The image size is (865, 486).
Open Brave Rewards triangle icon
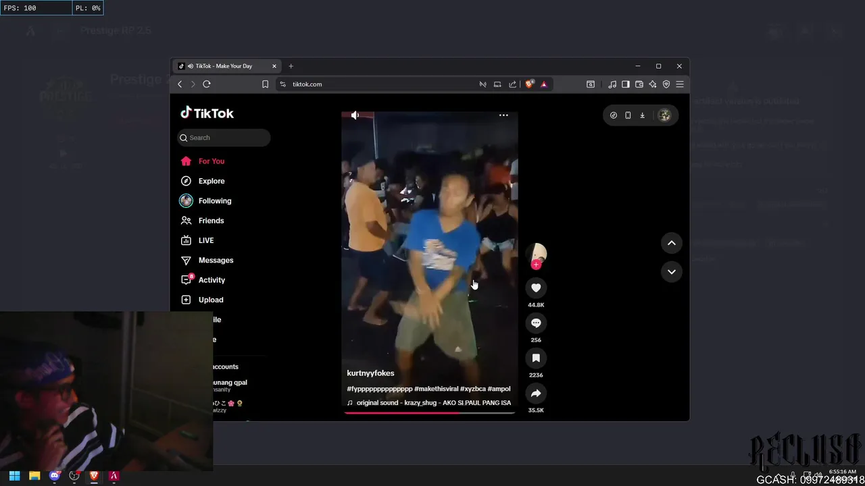tap(543, 84)
